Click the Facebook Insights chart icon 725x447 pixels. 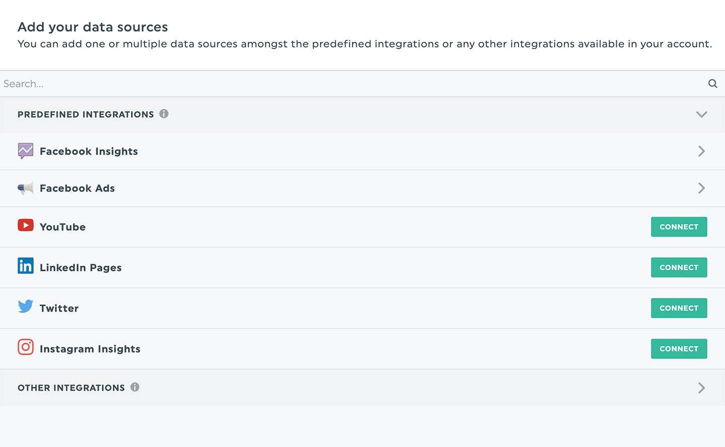coord(26,151)
